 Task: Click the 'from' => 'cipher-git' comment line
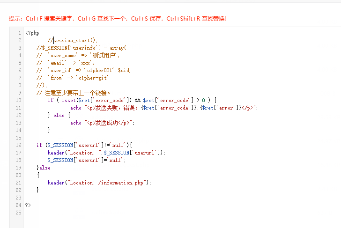pyautogui.click(x=72, y=78)
